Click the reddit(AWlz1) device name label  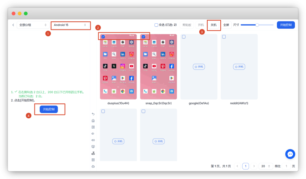[x=239, y=103]
